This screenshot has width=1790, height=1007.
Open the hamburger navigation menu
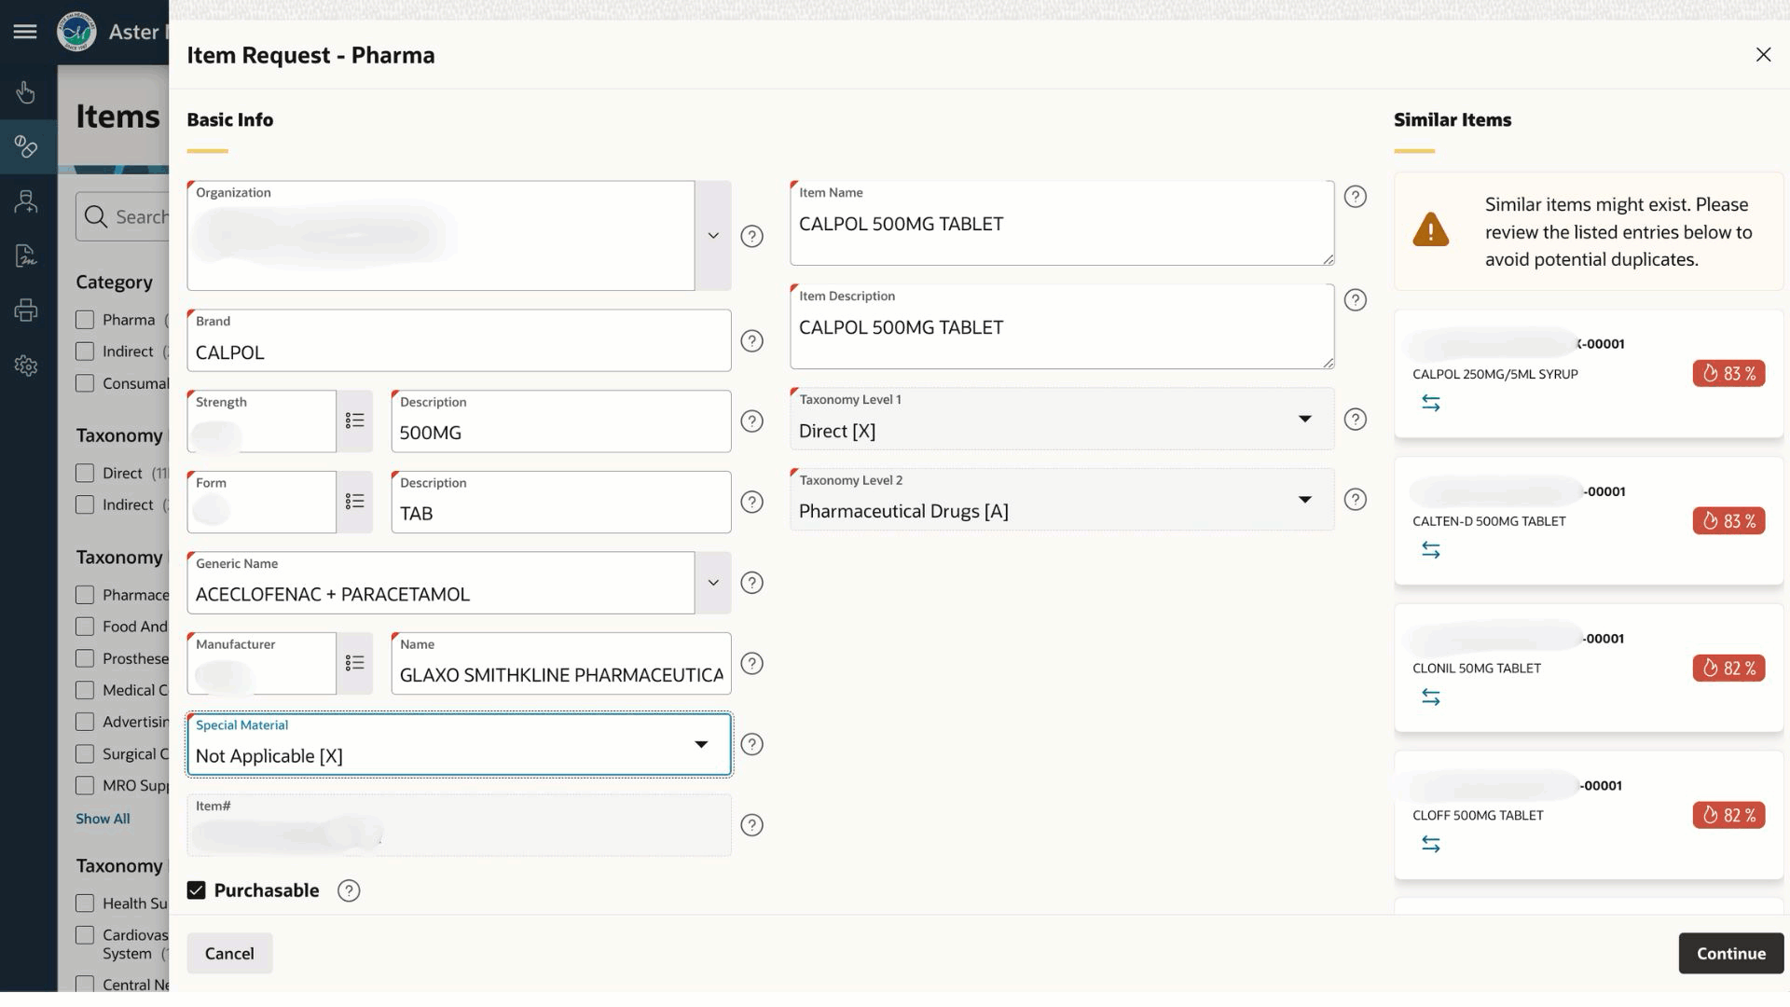(24, 31)
